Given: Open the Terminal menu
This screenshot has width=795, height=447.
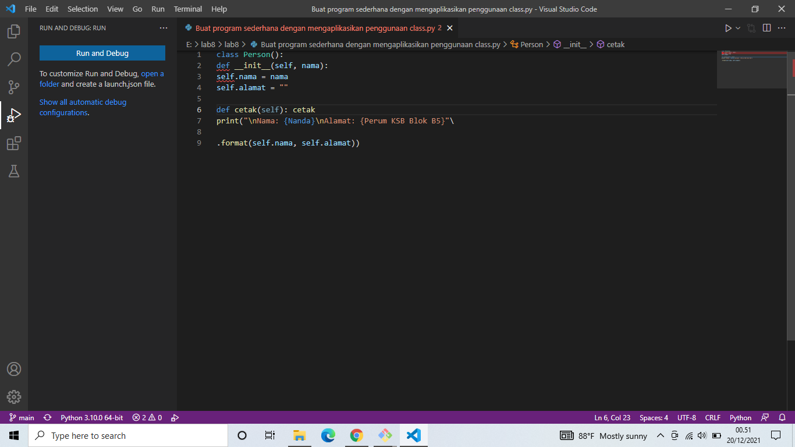Looking at the screenshot, I should coord(187,9).
